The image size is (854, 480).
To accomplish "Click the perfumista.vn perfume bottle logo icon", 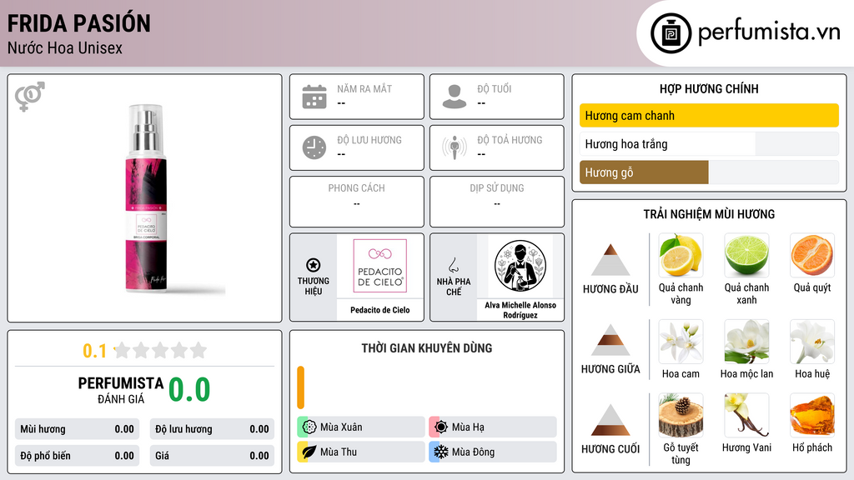I will [x=671, y=33].
